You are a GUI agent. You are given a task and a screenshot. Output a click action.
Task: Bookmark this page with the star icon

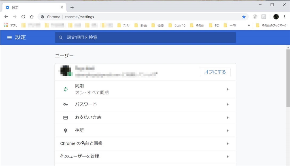click(x=244, y=17)
